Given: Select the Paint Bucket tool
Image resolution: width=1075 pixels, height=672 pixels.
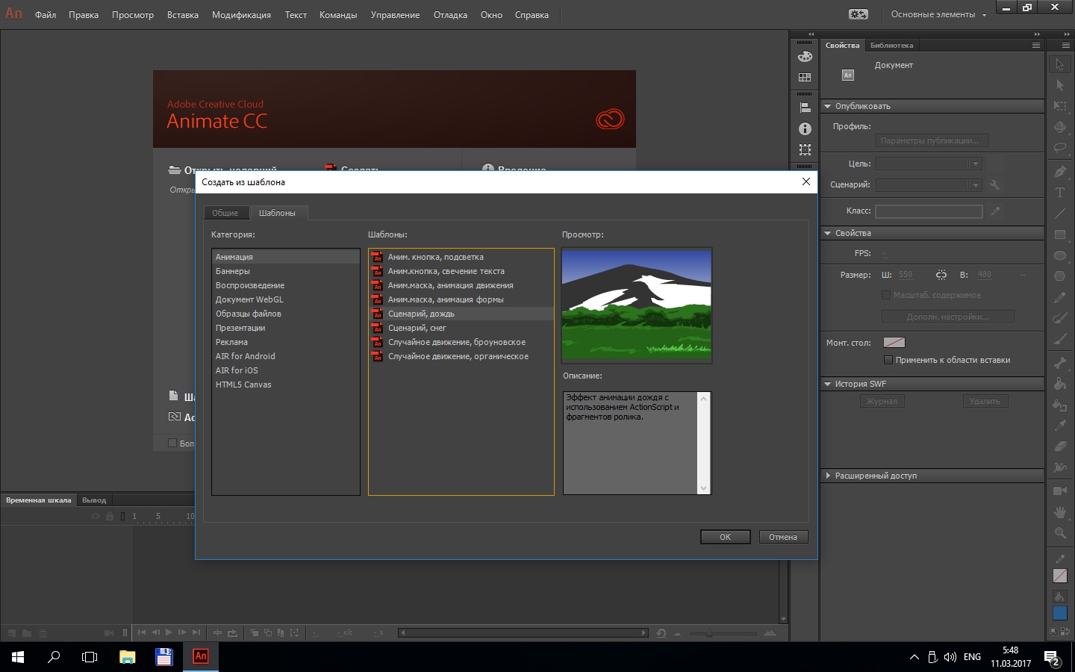Looking at the screenshot, I should point(1059,384).
